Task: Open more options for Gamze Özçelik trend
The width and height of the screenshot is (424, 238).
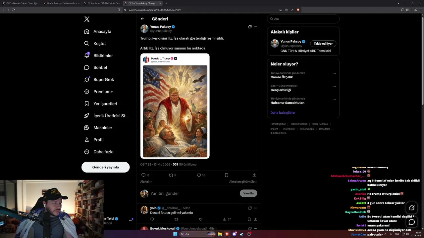Action: click(x=334, y=74)
